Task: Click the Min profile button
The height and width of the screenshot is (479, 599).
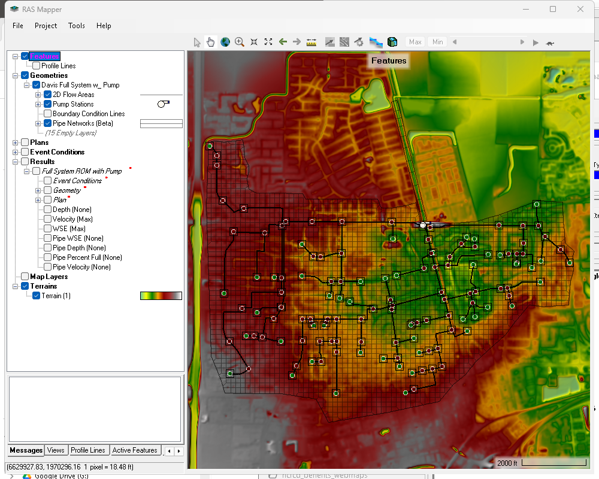Action: (x=438, y=42)
